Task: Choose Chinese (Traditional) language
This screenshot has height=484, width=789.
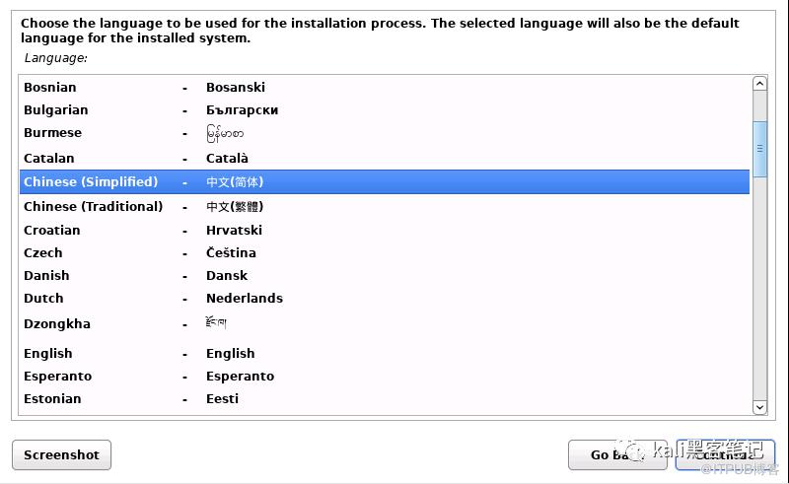Action: coord(385,207)
